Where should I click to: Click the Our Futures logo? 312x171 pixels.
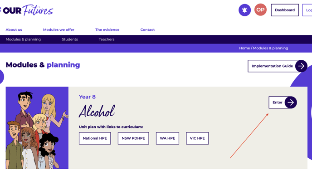coord(28,10)
